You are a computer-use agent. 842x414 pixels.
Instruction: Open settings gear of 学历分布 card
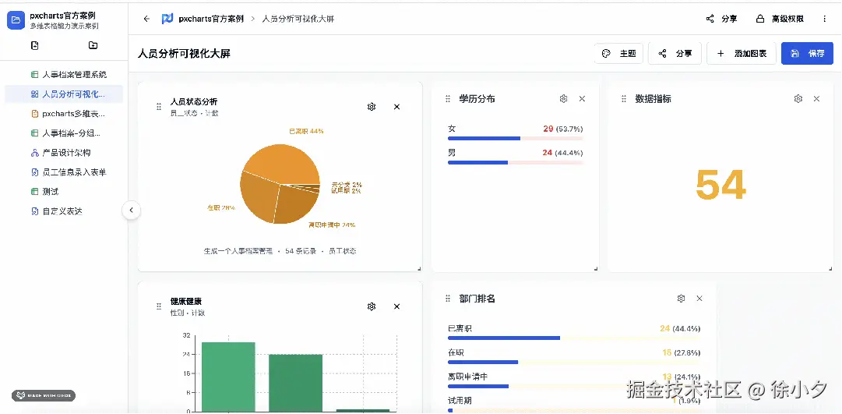click(563, 99)
